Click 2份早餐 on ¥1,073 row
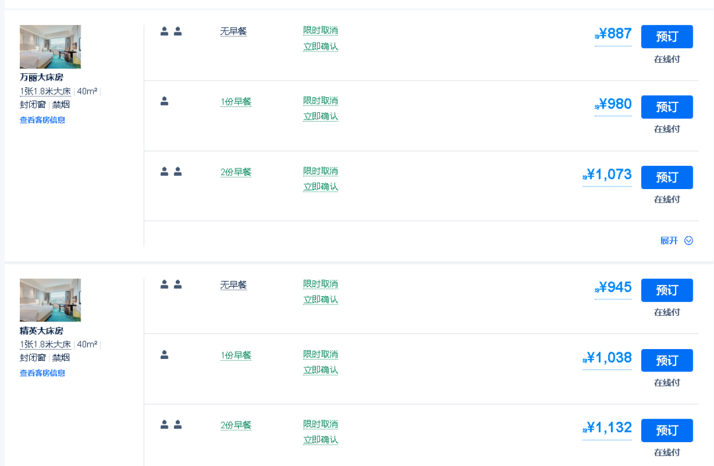 click(236, 173)
